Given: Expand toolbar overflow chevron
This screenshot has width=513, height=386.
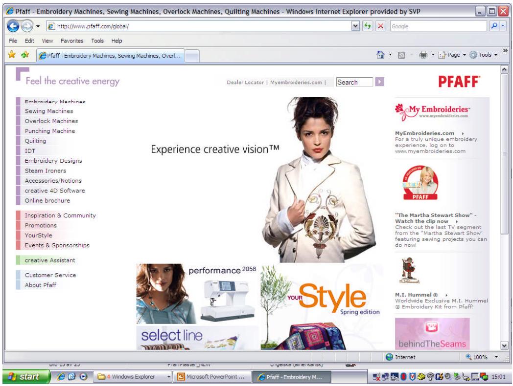Looking at the screenshot, I should click(x=505, y=51).
